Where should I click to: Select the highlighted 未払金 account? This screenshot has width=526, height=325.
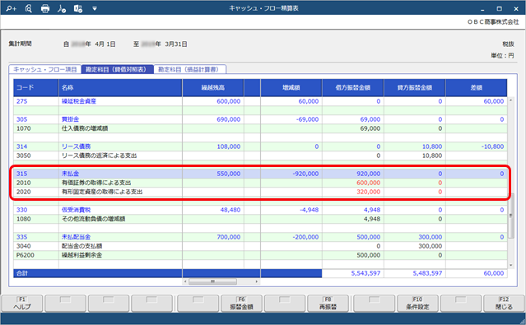click(x=70, y=174)
